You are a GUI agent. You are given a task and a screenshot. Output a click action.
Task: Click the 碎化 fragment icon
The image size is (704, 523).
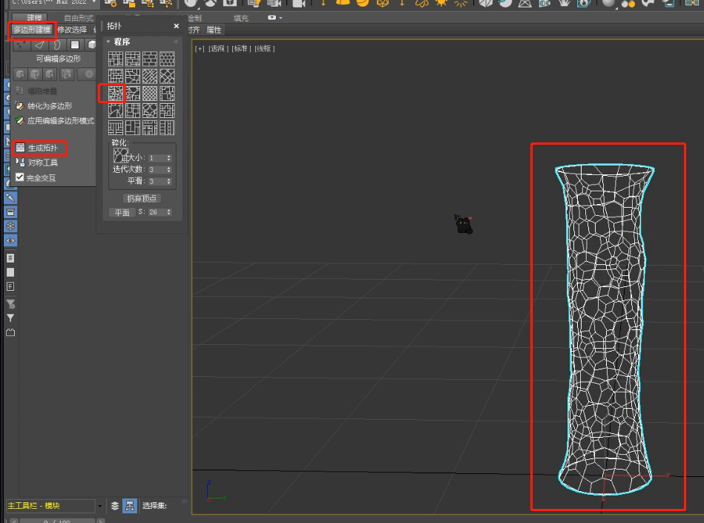(x=120, y=155)
